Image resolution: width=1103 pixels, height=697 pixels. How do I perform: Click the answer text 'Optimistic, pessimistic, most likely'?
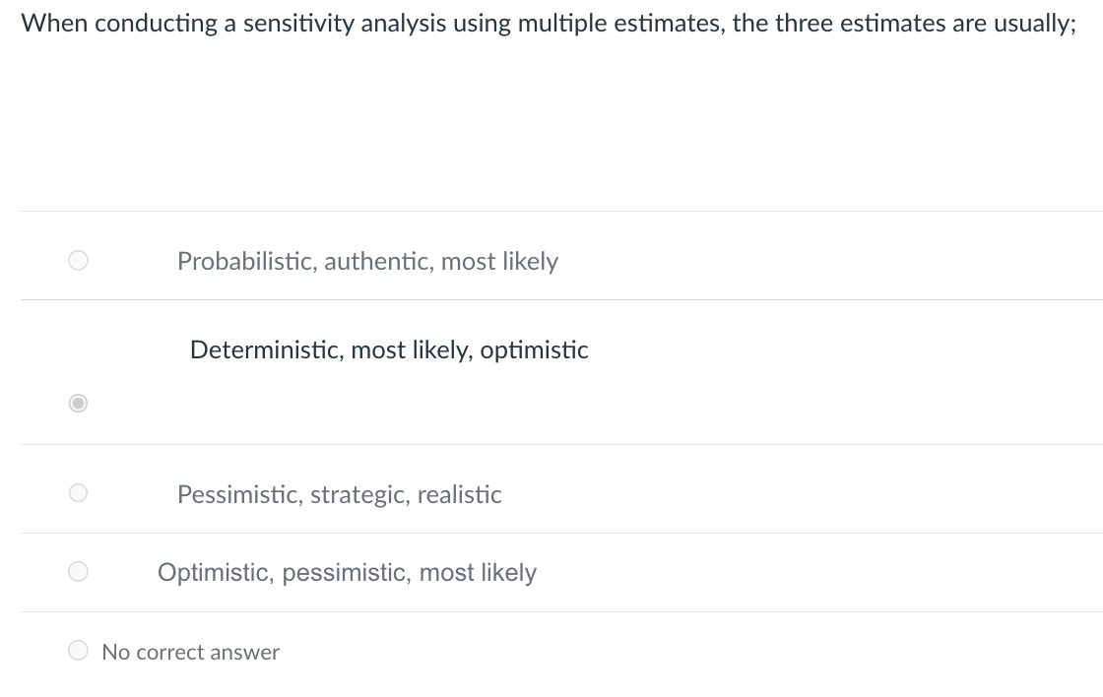pos(347,572)
